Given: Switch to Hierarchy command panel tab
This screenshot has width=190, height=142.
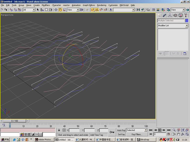Looking at the screenshot, I should coord(170,15).
